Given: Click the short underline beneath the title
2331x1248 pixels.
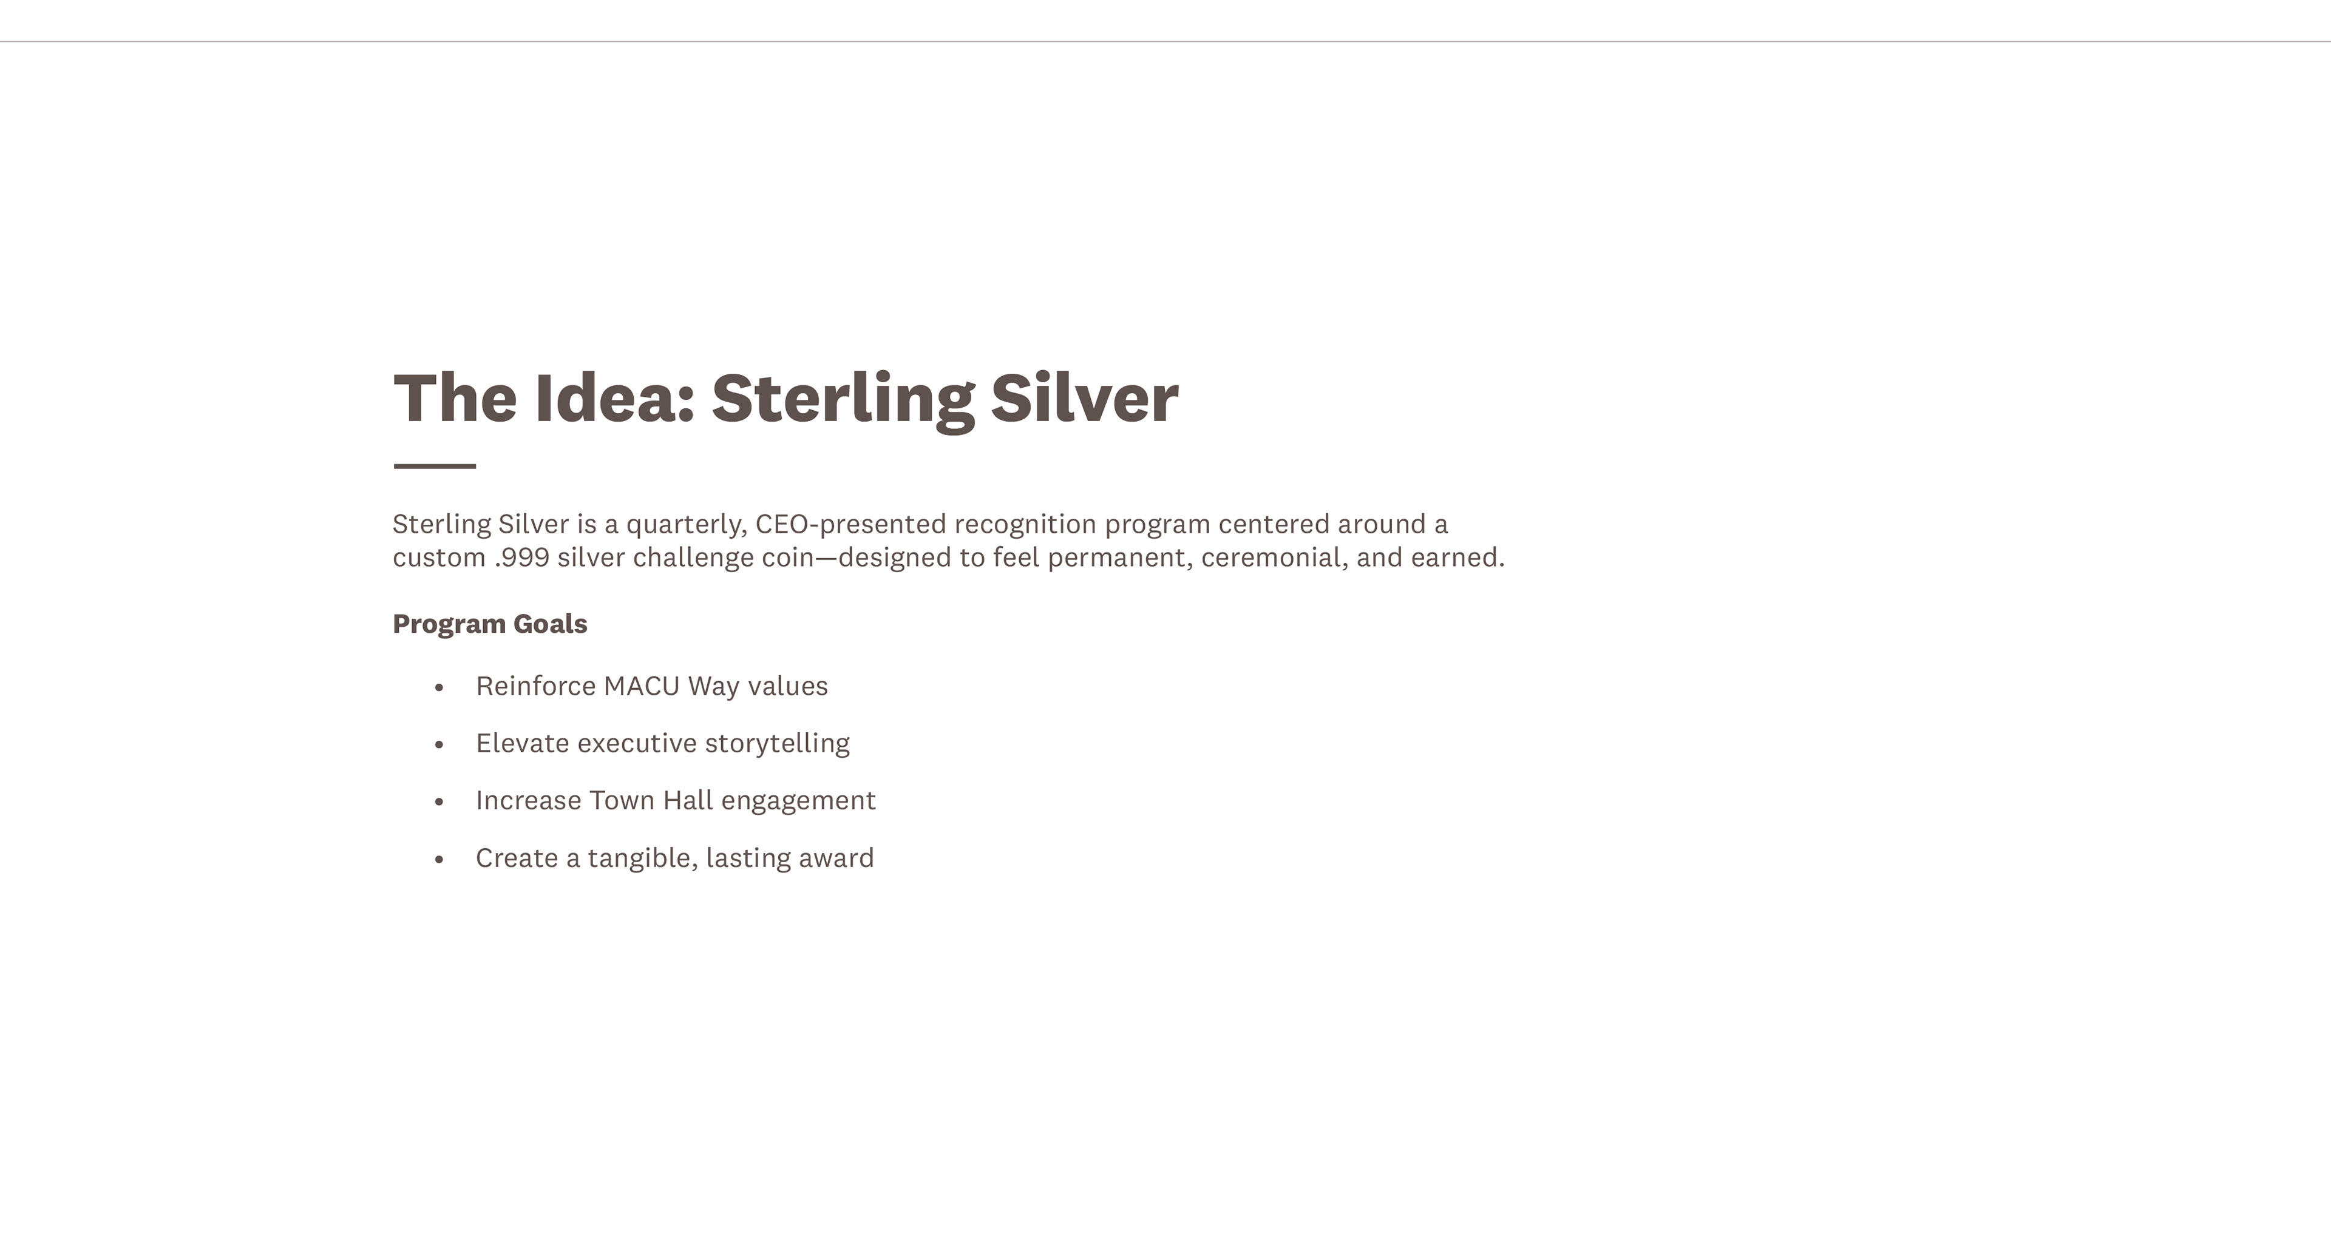Looking at the screenshot, I should [435, 467].
